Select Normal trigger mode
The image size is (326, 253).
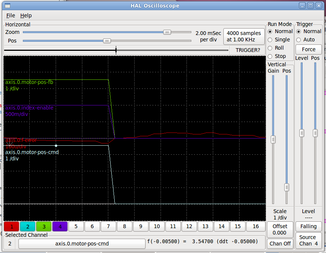click(309, 32)
